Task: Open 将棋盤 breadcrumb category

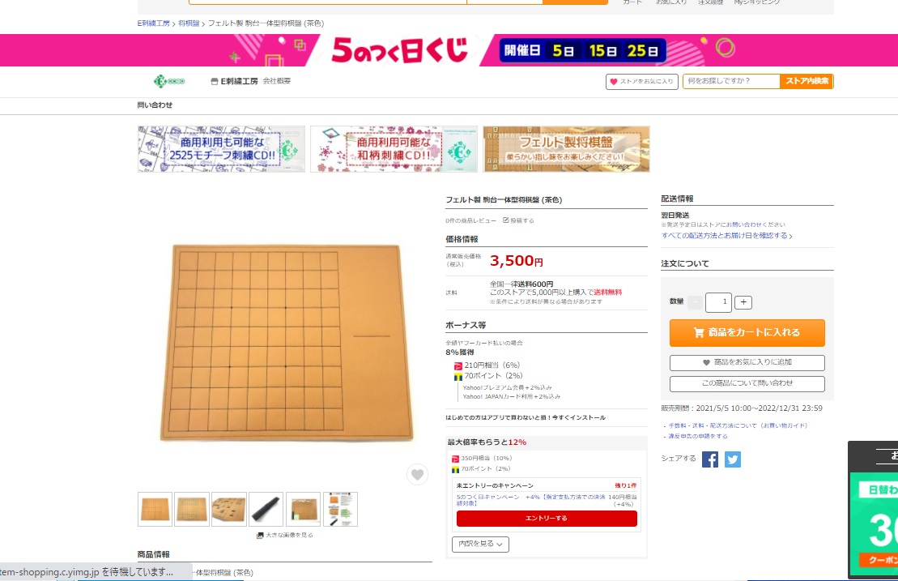Action: pyautogui.click(x=189, y=23)
